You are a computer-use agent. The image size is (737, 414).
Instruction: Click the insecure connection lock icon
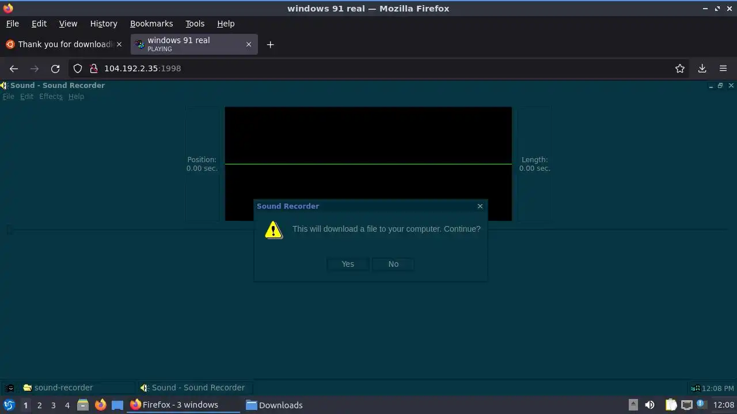[x=93, y=68]
